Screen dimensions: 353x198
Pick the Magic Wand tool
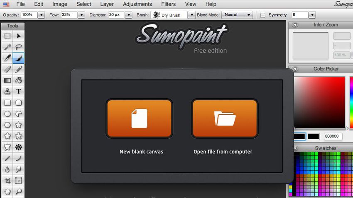click(x=7, y=47)
